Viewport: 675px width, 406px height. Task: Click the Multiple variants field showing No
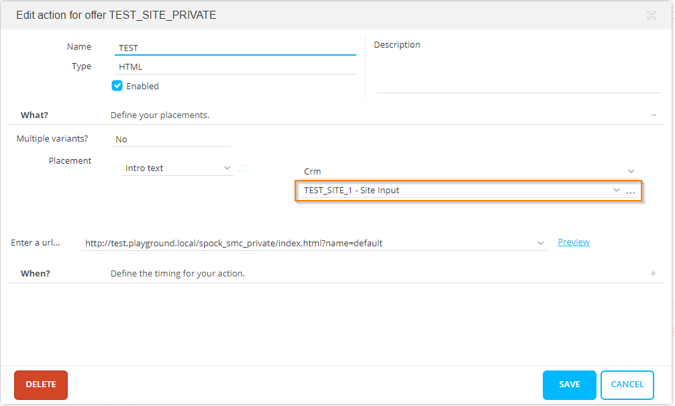pyautogui.click(x=172, y=140)
